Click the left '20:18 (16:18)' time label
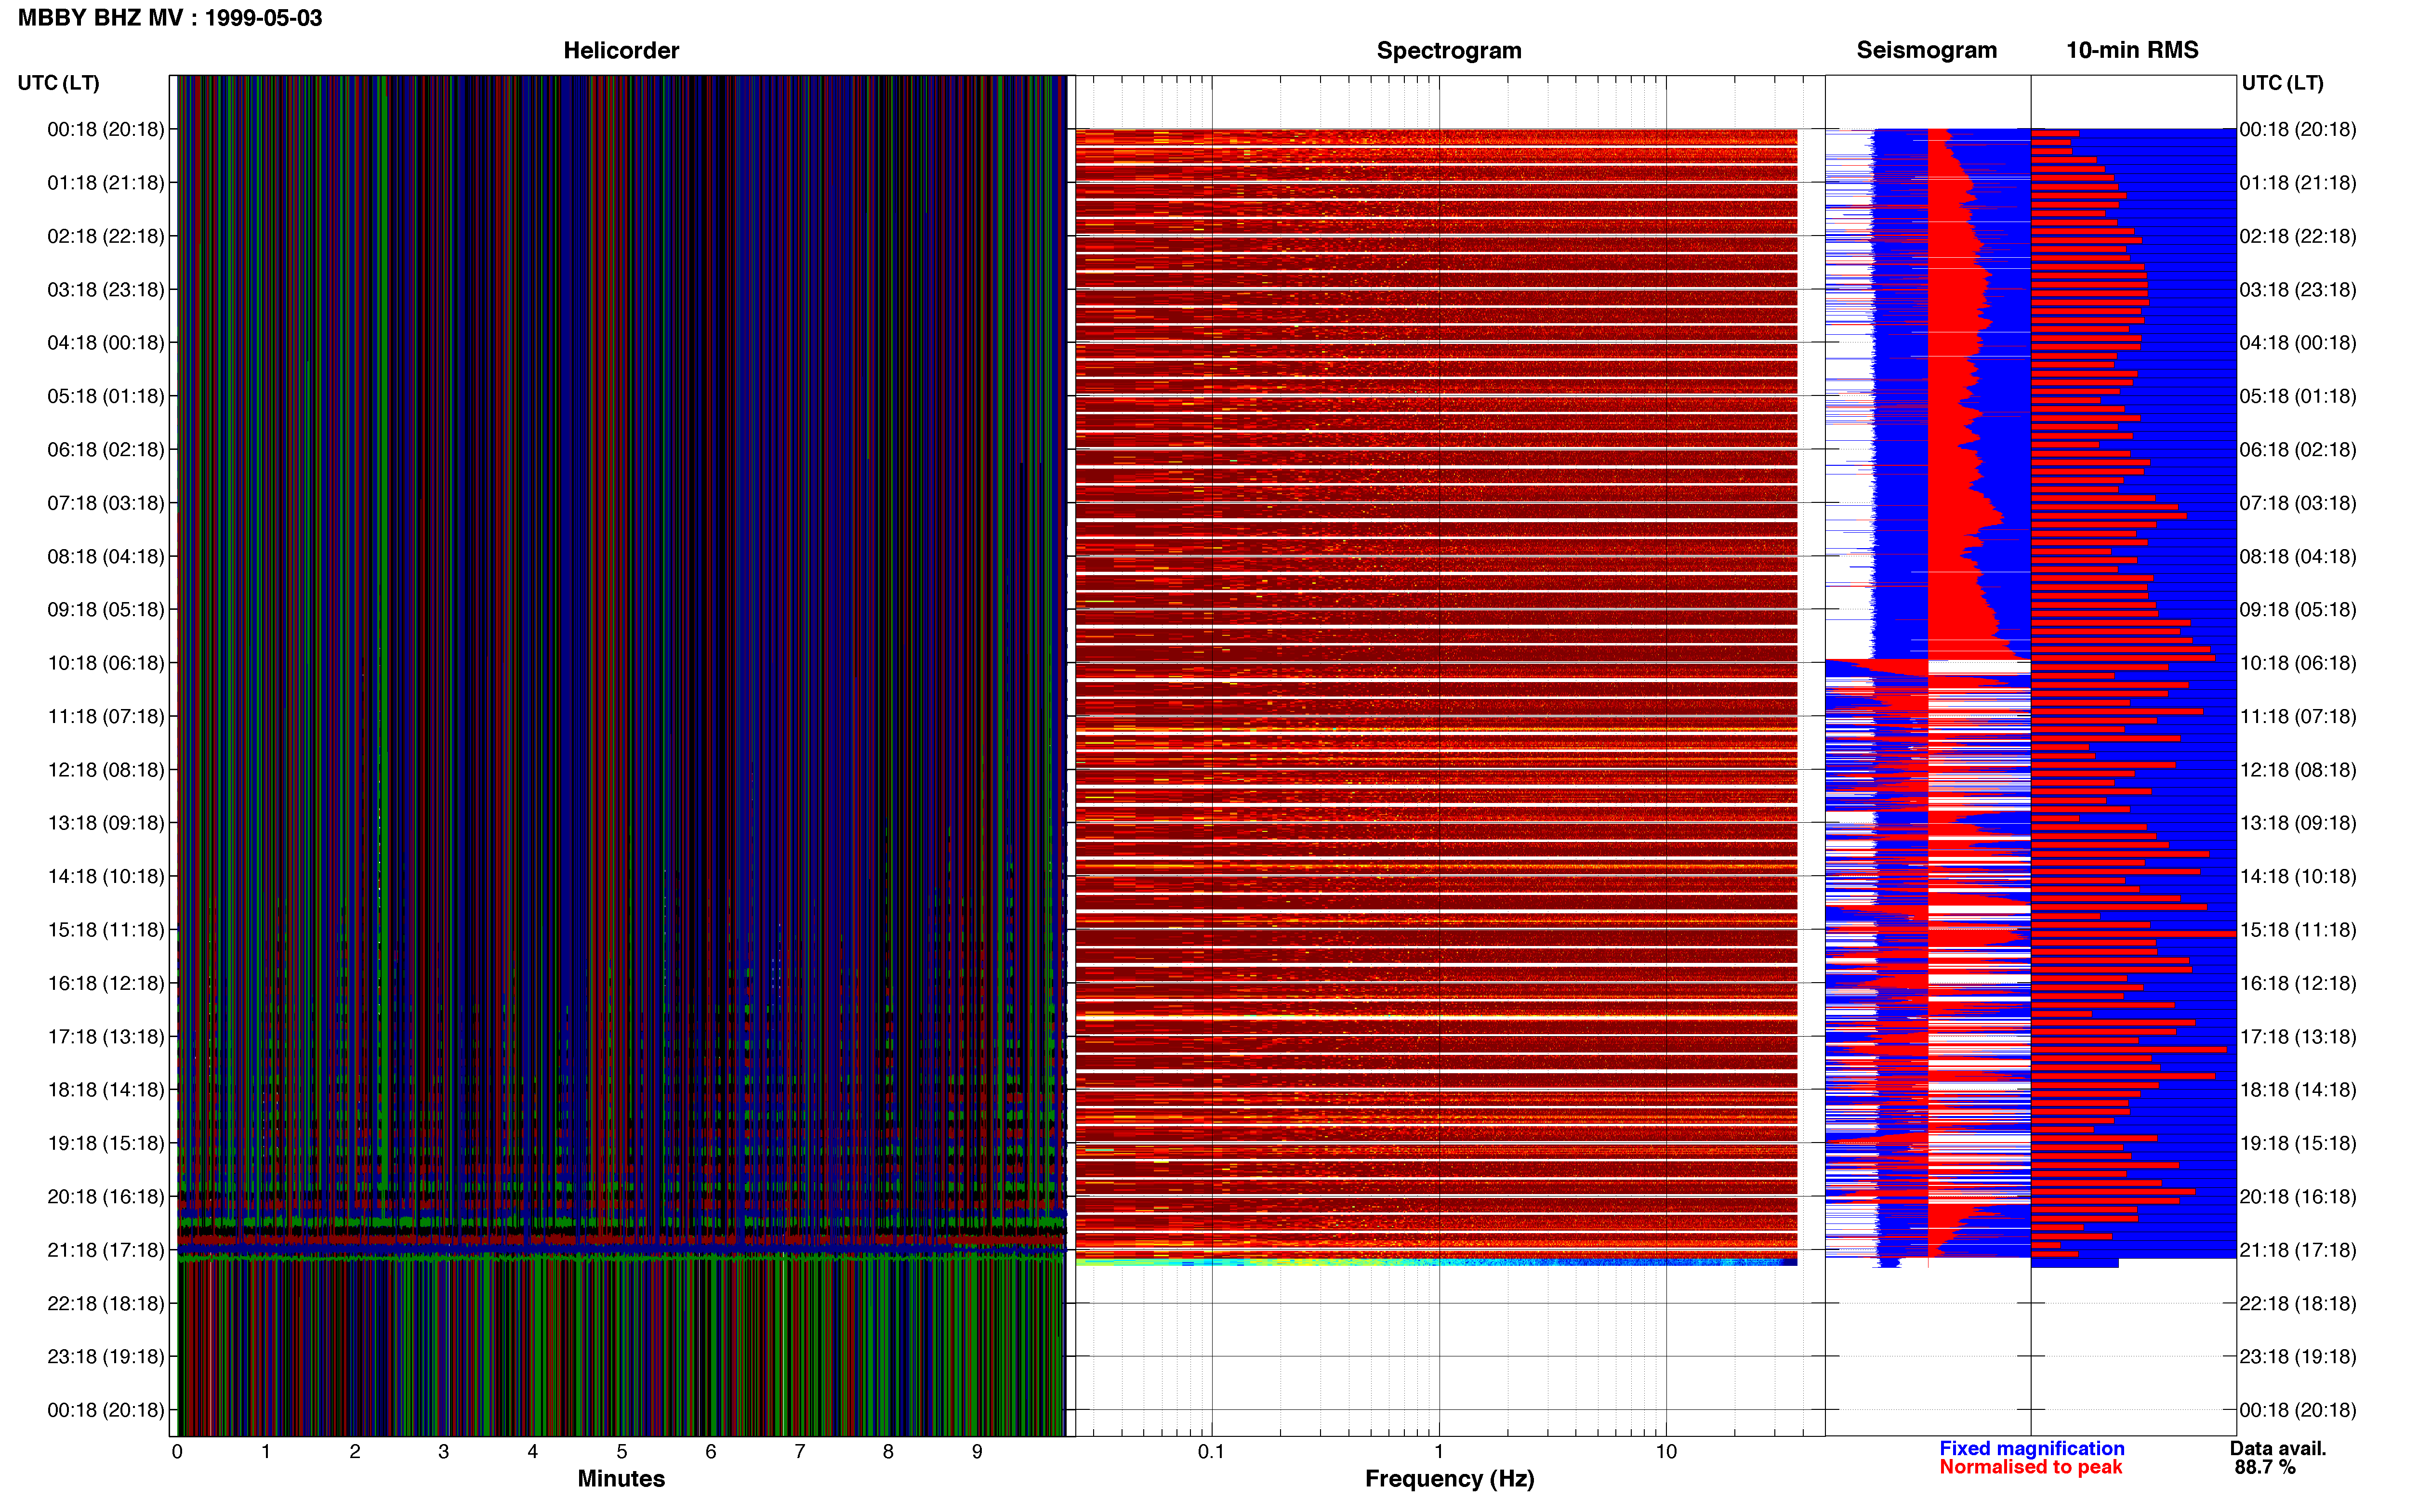 pos(106,1196)
